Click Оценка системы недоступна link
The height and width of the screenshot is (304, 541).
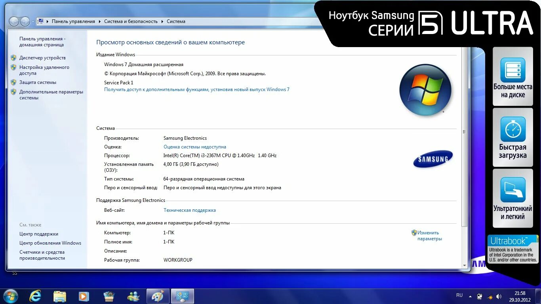point(195,147)
